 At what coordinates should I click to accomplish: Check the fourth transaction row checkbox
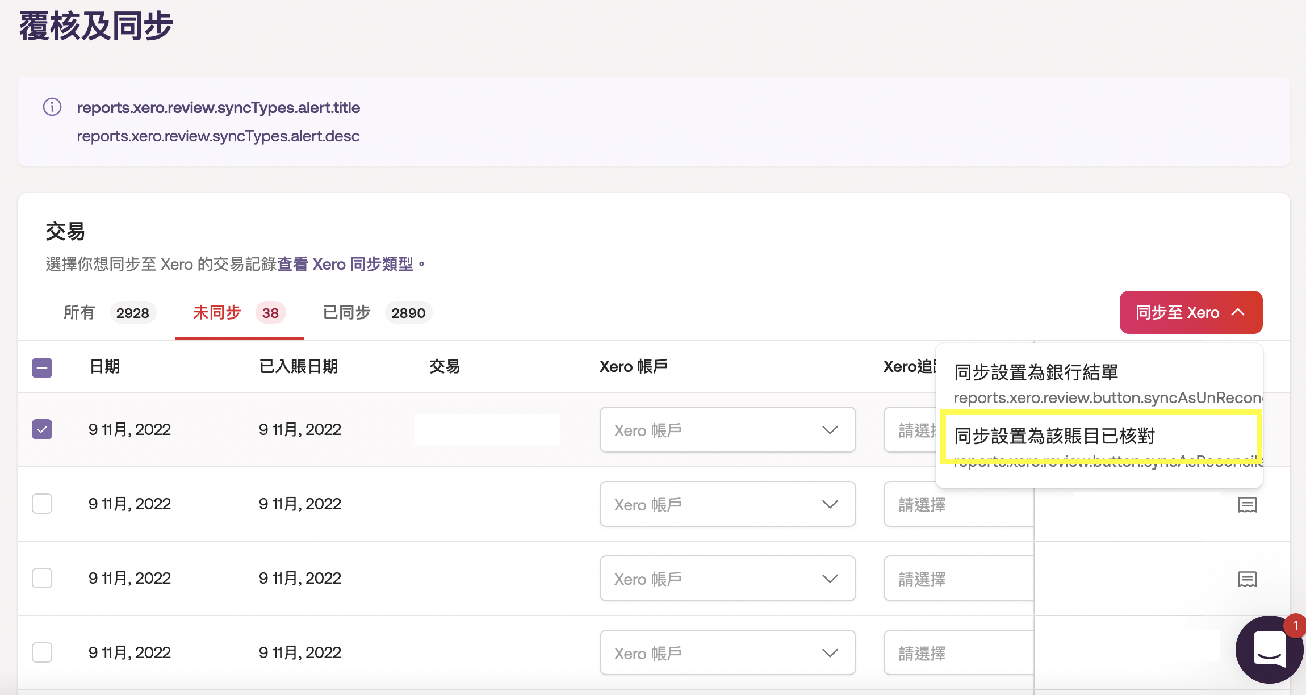[x=42, y=652]
